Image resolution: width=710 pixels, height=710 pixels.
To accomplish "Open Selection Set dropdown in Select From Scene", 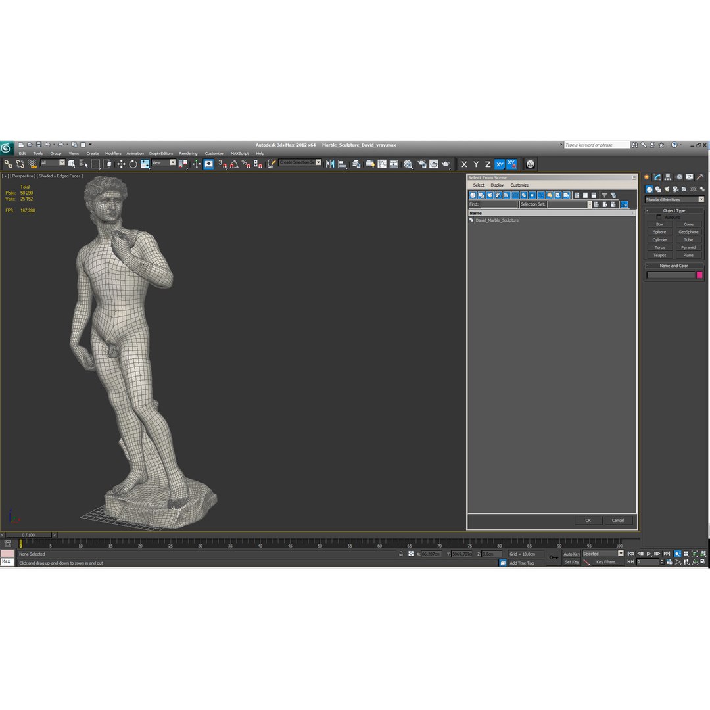I will 569,204.
